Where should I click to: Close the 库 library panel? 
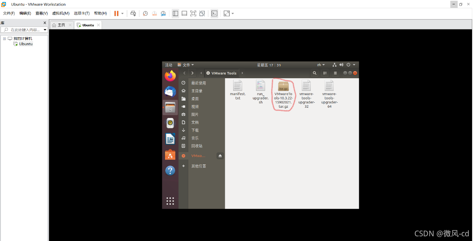click(x=45, y=23)
